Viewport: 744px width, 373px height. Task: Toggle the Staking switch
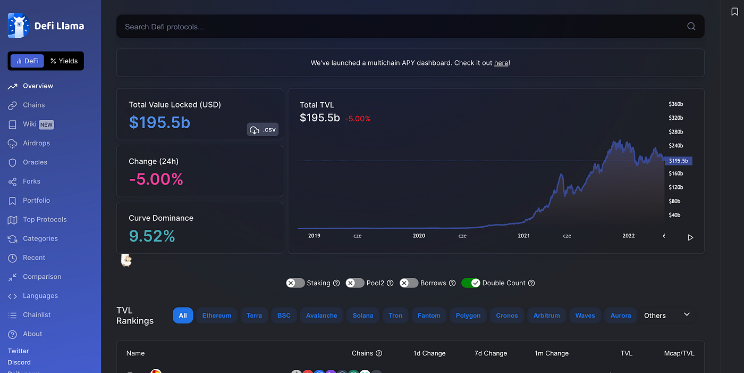(295, 283)
